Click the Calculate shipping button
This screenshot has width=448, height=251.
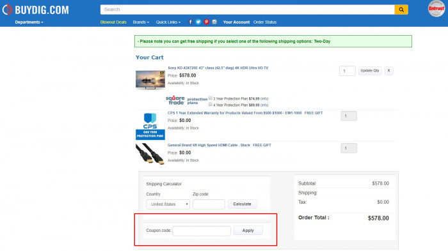pyautogui.click(x=242, y=204)
